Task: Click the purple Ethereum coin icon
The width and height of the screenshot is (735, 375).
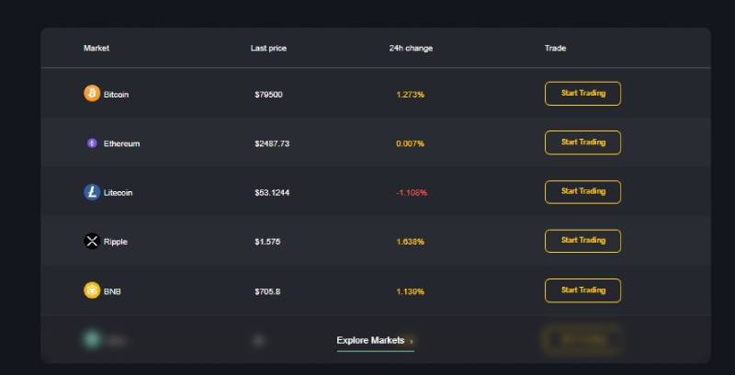Action: (x=92, y=143)
